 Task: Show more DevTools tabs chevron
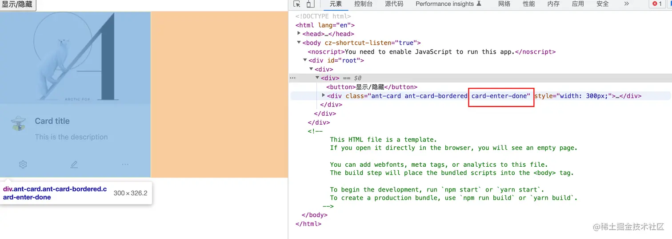626,4
